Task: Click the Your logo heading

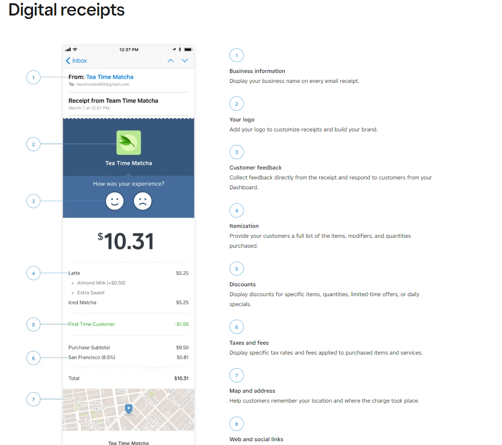Action: click(x=242, y=120)
